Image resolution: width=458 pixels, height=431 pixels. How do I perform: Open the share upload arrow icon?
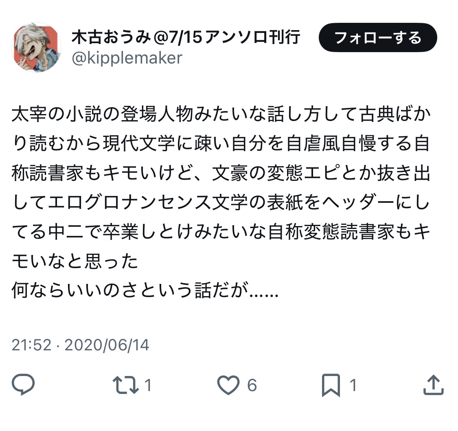(x=434, y=385)
